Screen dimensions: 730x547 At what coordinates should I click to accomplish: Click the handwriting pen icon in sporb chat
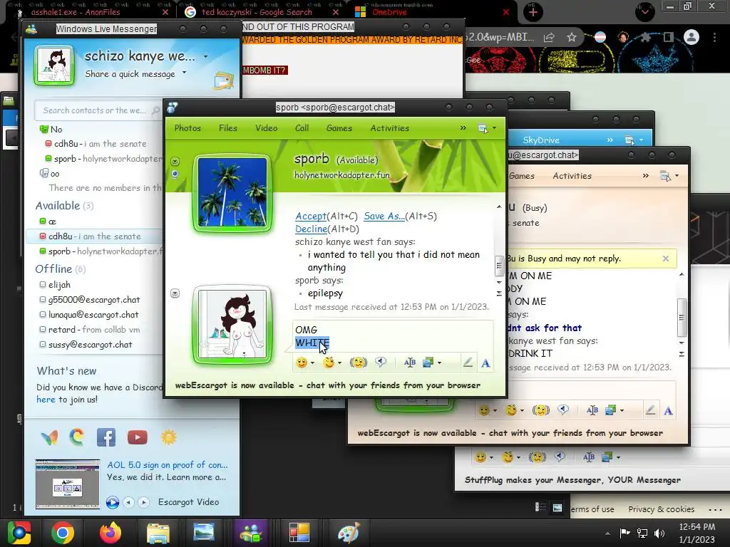point(468,363)
